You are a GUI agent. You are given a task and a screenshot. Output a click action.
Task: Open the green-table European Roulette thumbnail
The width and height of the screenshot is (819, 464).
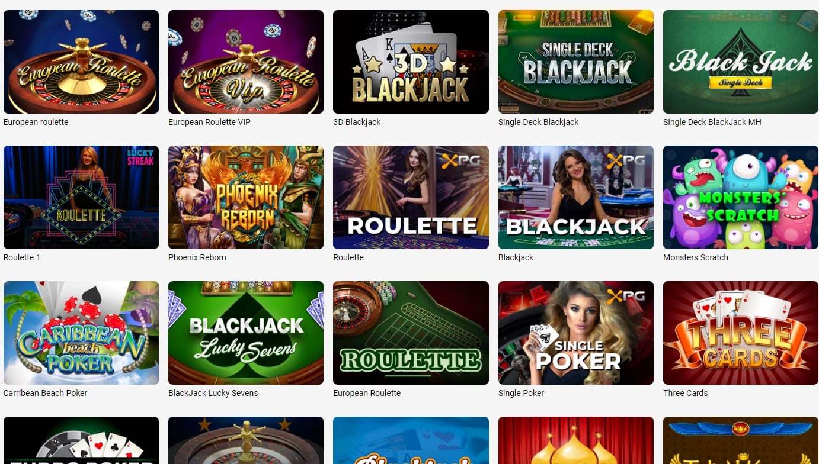click(411, 333)
